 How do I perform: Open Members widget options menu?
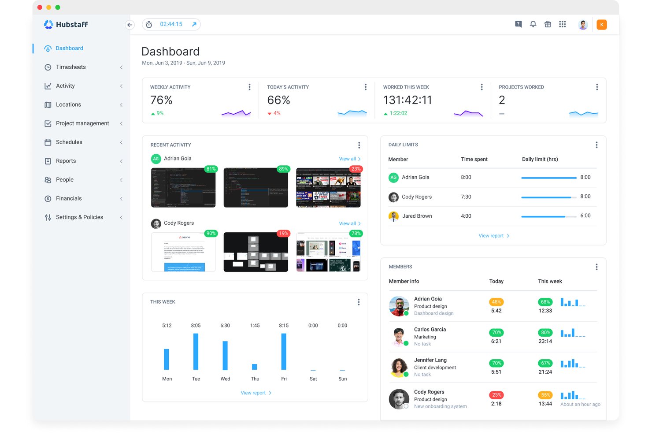596,267
